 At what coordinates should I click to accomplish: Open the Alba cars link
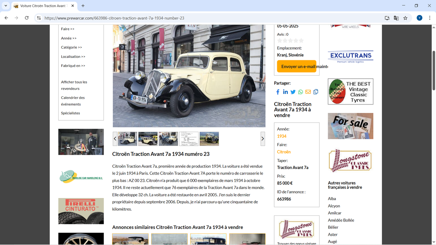[x=332, y=199]
